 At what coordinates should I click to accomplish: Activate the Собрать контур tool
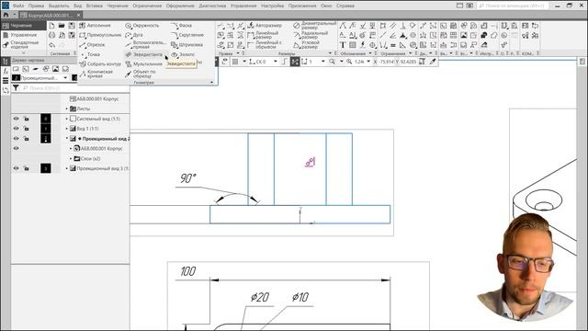pyautogui.click(x=100, y=64)
